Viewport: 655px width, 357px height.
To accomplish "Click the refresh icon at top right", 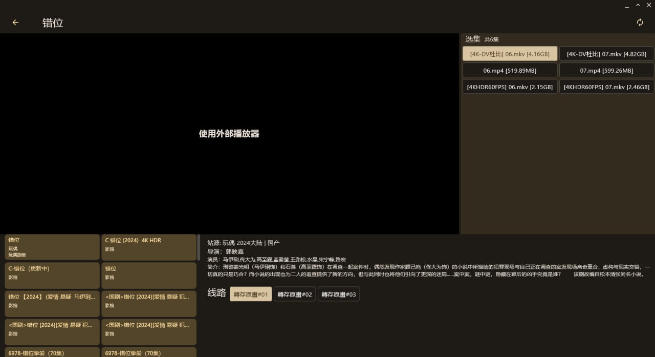I will click(640, 23).
